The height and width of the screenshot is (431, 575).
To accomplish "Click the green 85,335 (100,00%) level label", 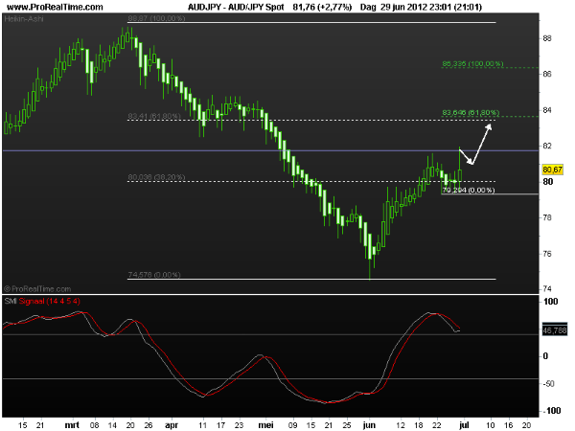I will (472, 64).
